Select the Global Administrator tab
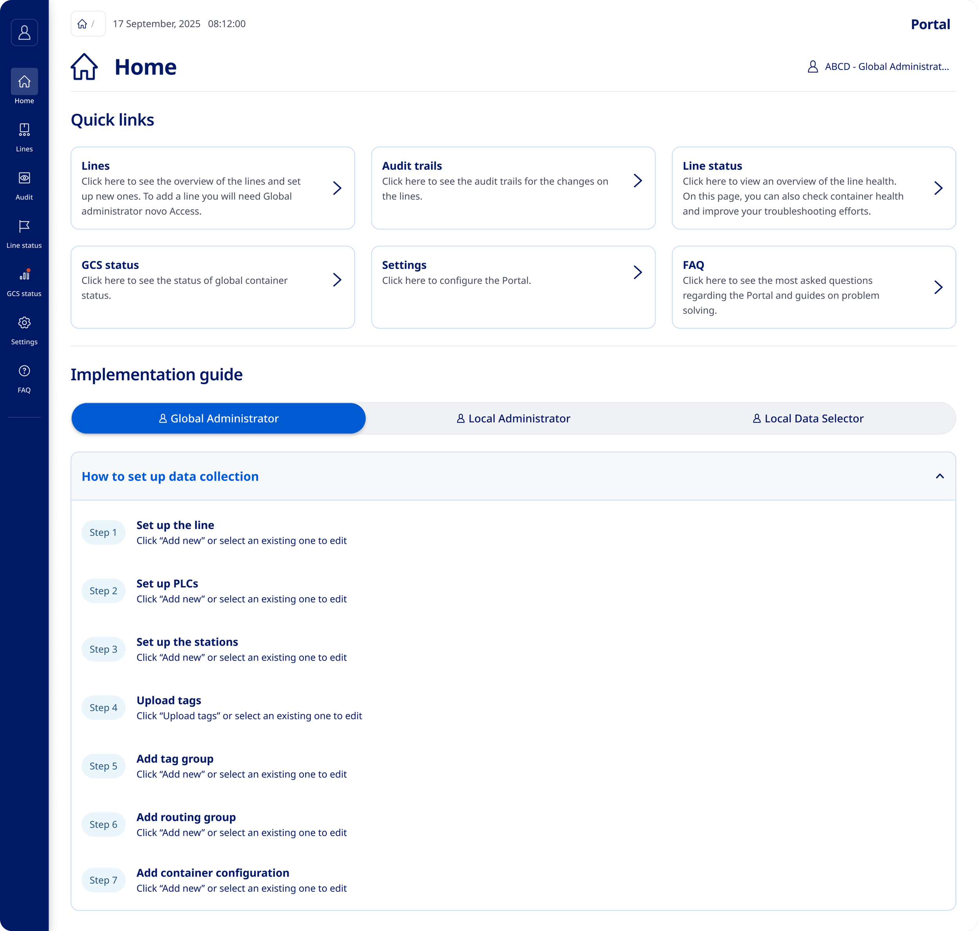The image size is (978, 931). (218, 418)
